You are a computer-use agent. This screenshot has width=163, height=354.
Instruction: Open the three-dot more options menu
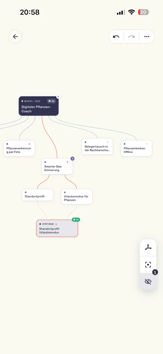(147, 37)
